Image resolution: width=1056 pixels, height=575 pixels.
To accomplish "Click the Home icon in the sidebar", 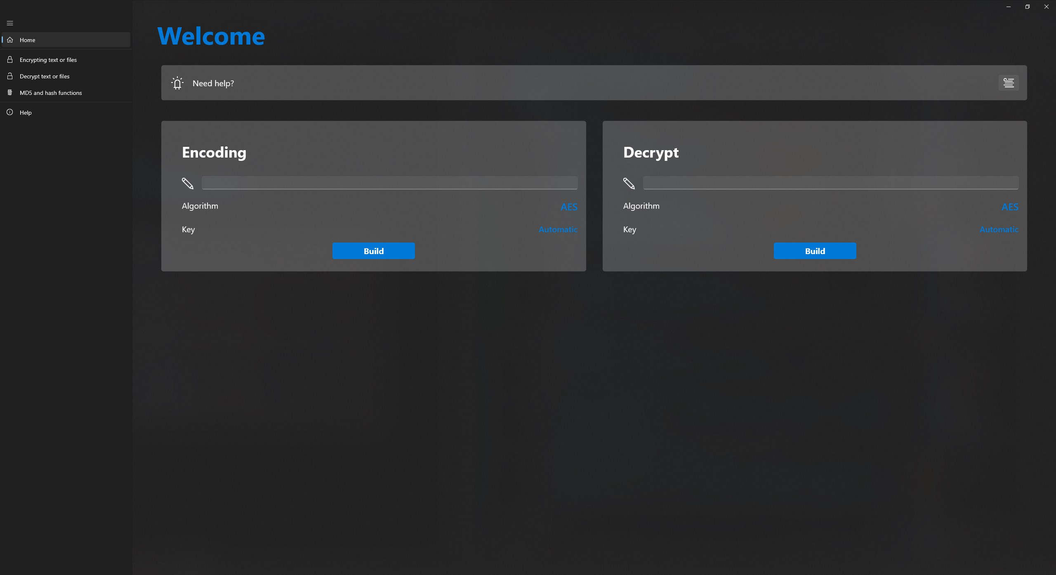I will click(x=9, y=40).
